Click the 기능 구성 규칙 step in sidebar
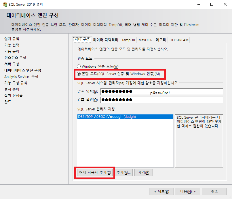The height and width of the screenshot is (199, 232). (16, 83)
